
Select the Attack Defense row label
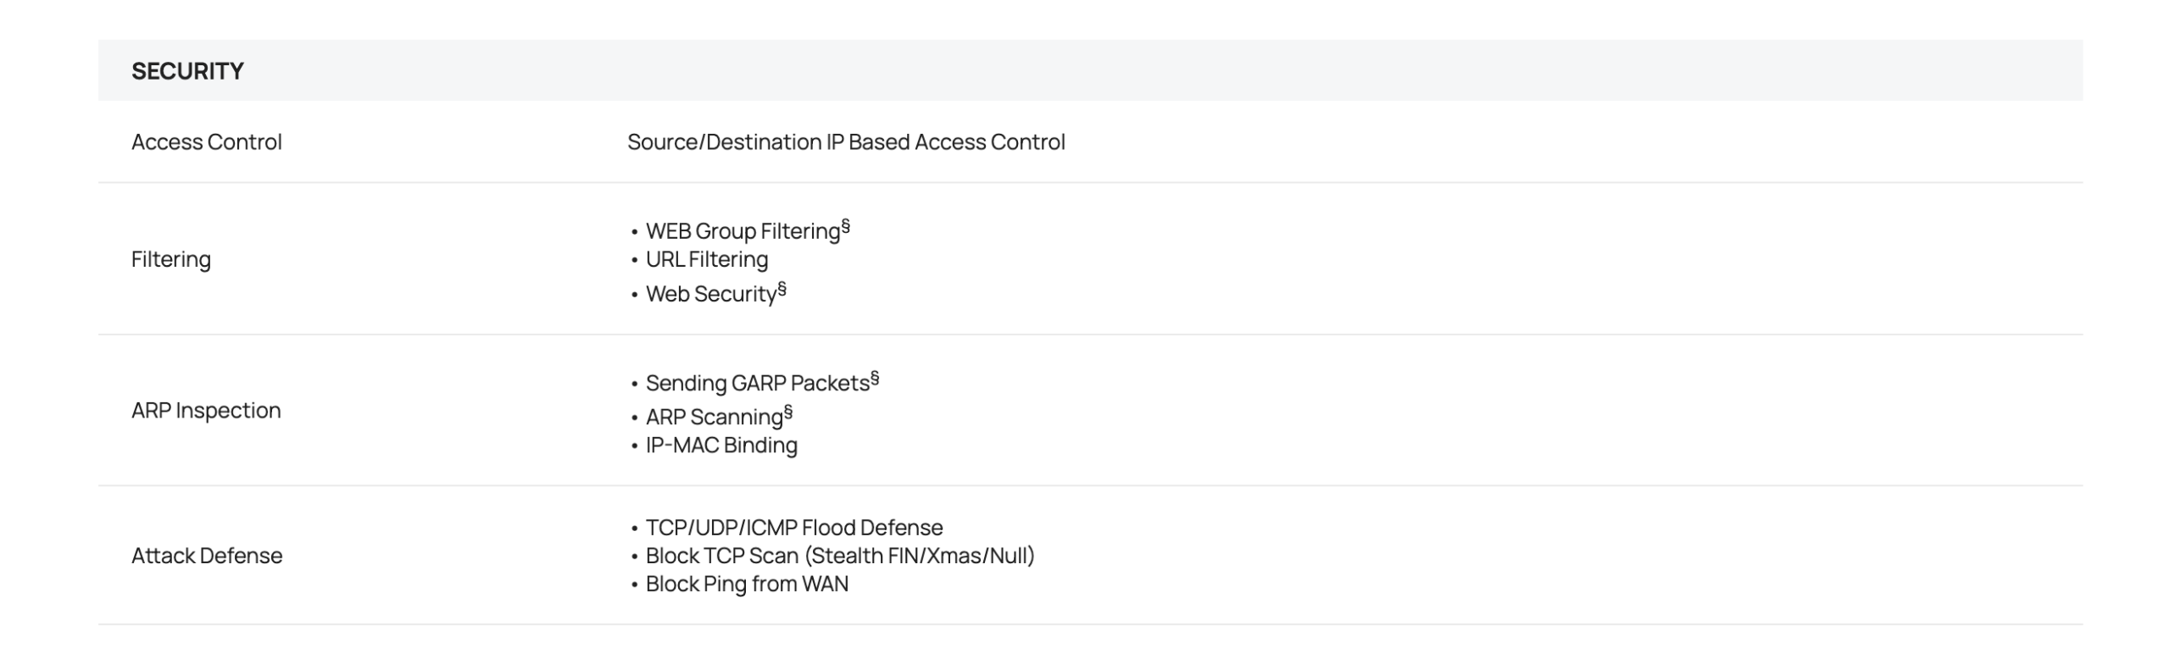[x=207, y=556]
